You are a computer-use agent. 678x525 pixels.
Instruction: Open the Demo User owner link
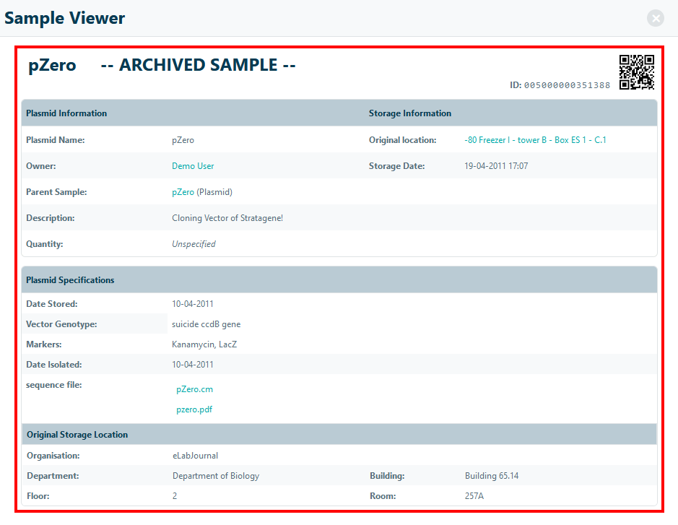click(193, 166)
